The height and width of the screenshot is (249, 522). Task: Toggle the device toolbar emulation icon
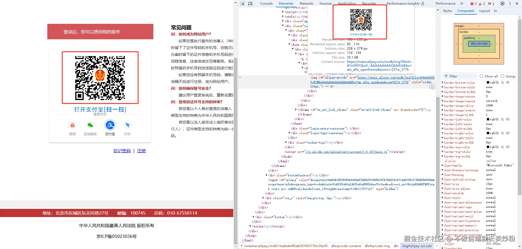[x=250, y=4]
